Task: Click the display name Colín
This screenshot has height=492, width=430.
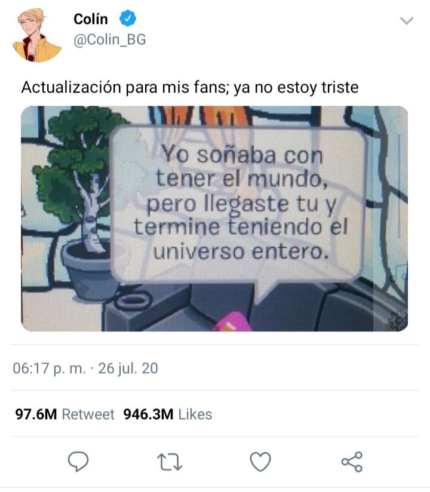Action: point(91,19)
